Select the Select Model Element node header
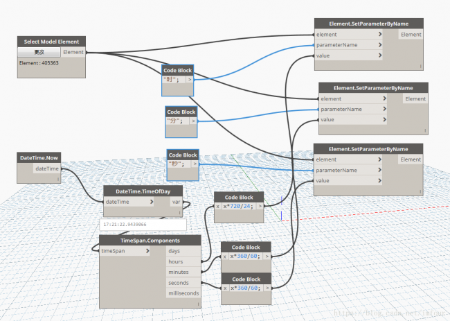450x321 pixels. (x=52, y=42)
